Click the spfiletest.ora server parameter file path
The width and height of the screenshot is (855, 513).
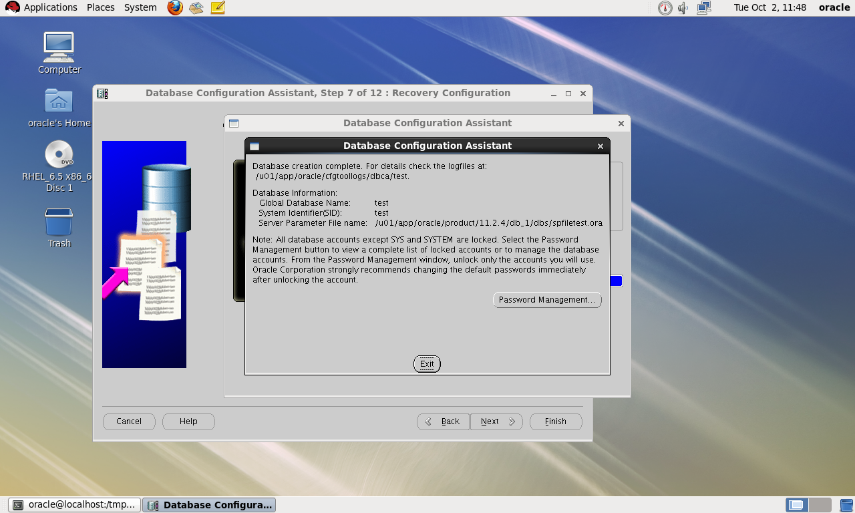(x=489, y=223)
